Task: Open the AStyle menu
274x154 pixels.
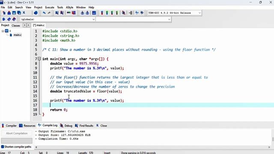Action: point(69,7)
